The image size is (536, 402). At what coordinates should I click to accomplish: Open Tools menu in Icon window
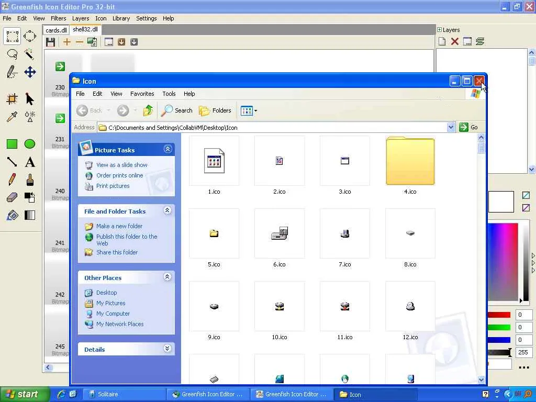(169, 94)
